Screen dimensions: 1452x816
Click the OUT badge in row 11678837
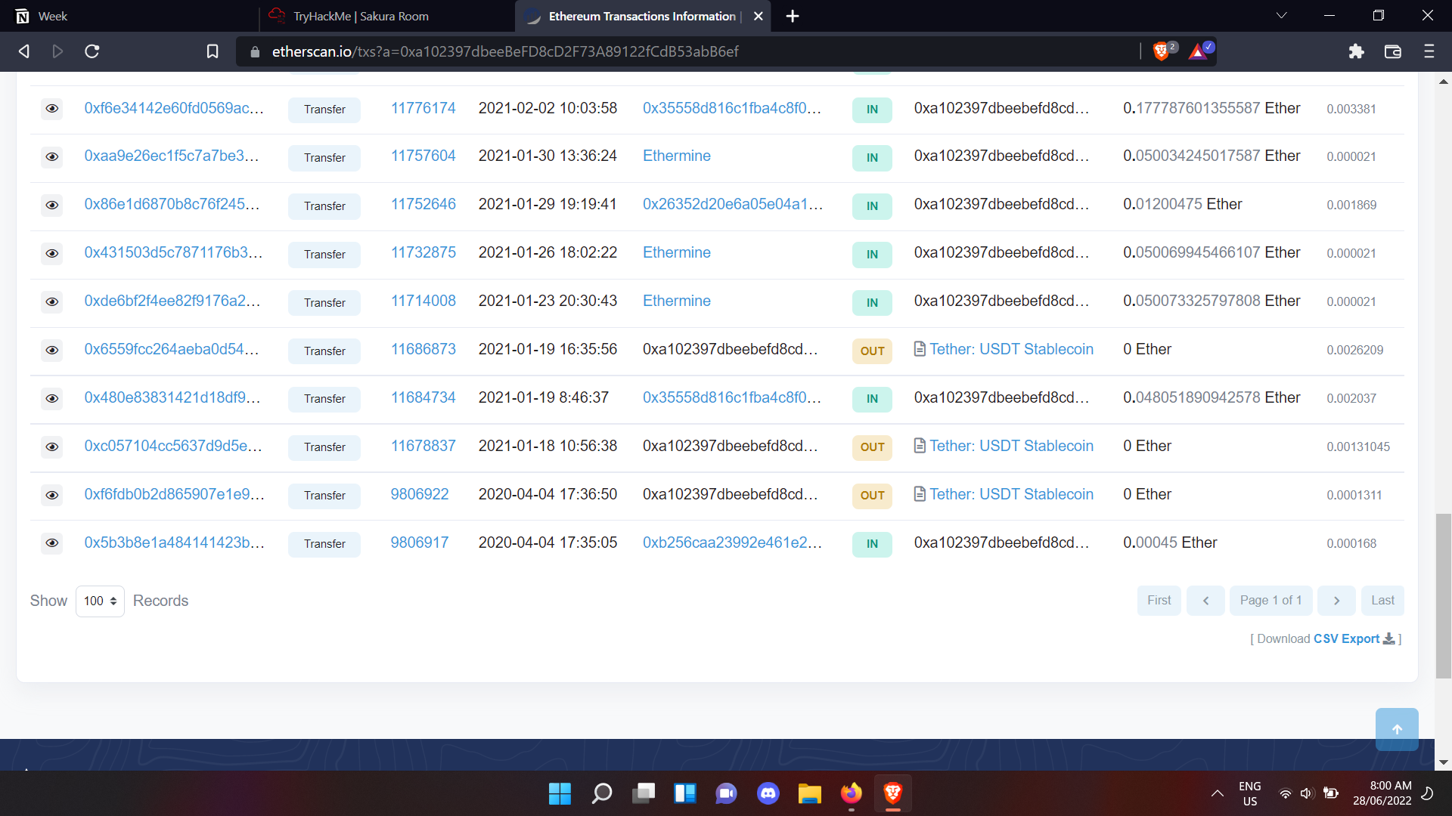point(872,447)
